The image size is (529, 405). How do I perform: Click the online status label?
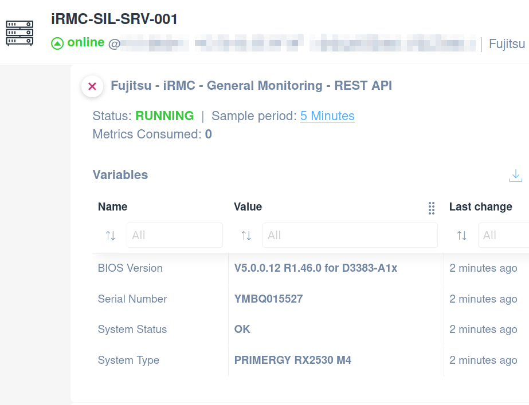tap(86, 42)
